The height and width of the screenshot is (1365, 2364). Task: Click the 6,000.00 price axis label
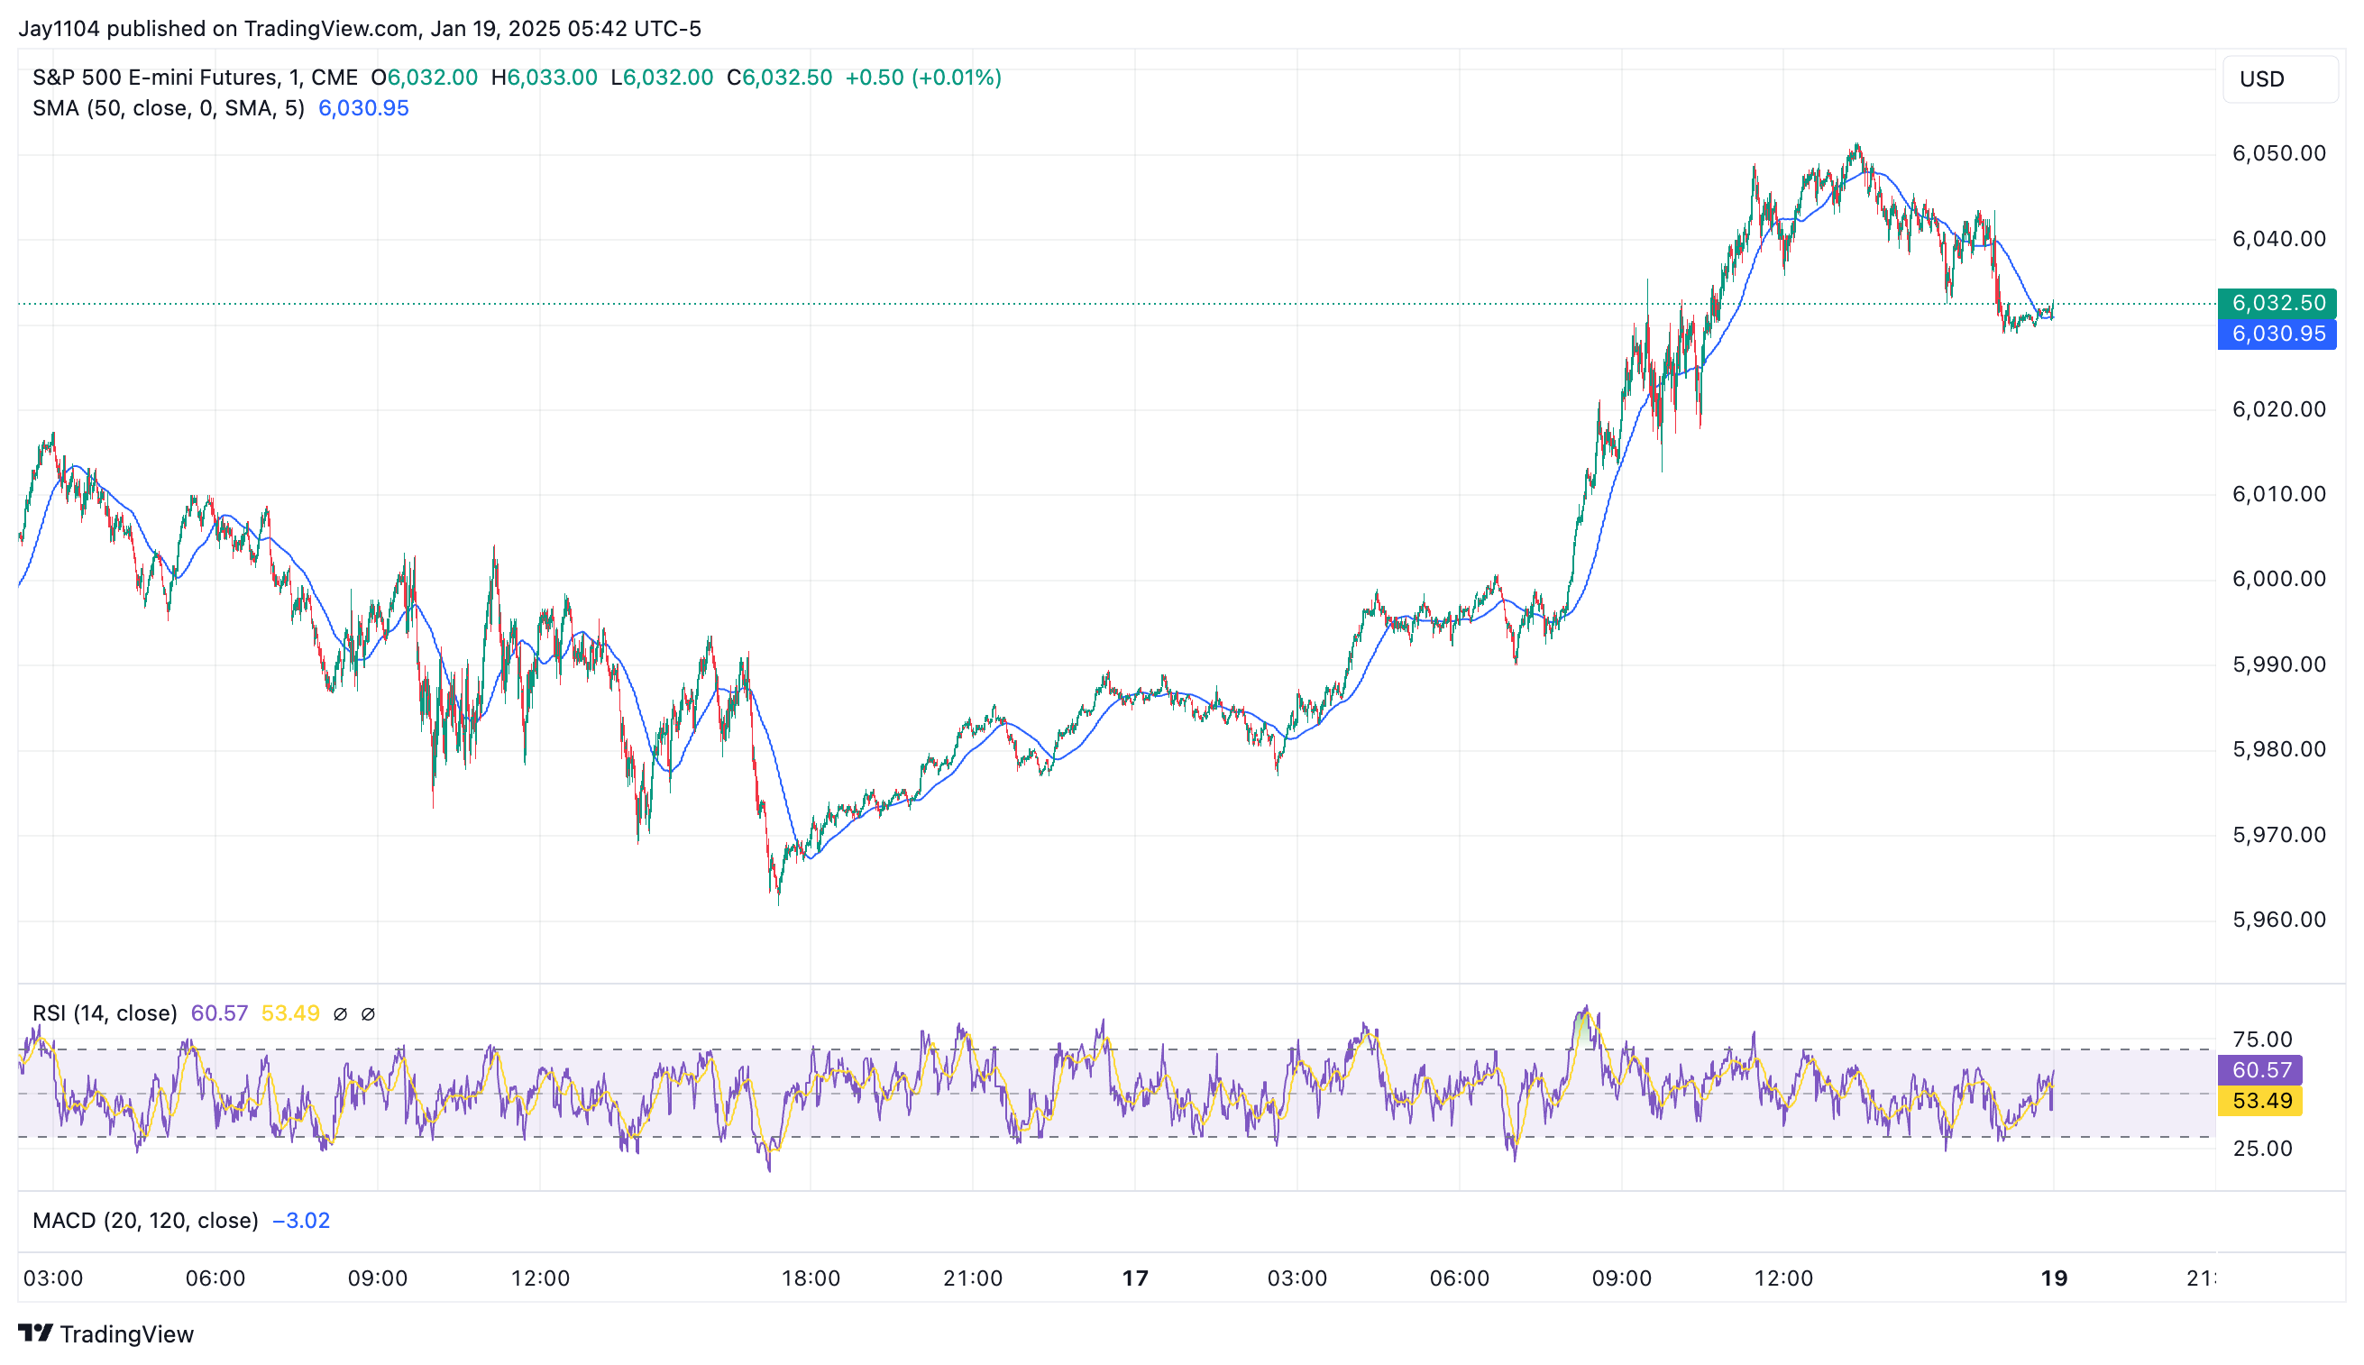pos(2278,580)
